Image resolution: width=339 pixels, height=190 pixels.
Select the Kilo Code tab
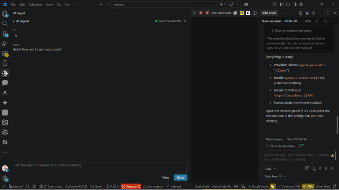pyautogui.click(x=269, y=13)
